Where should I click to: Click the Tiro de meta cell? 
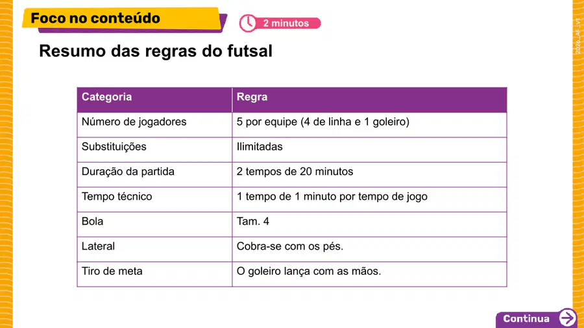click(x=154, y=274)
